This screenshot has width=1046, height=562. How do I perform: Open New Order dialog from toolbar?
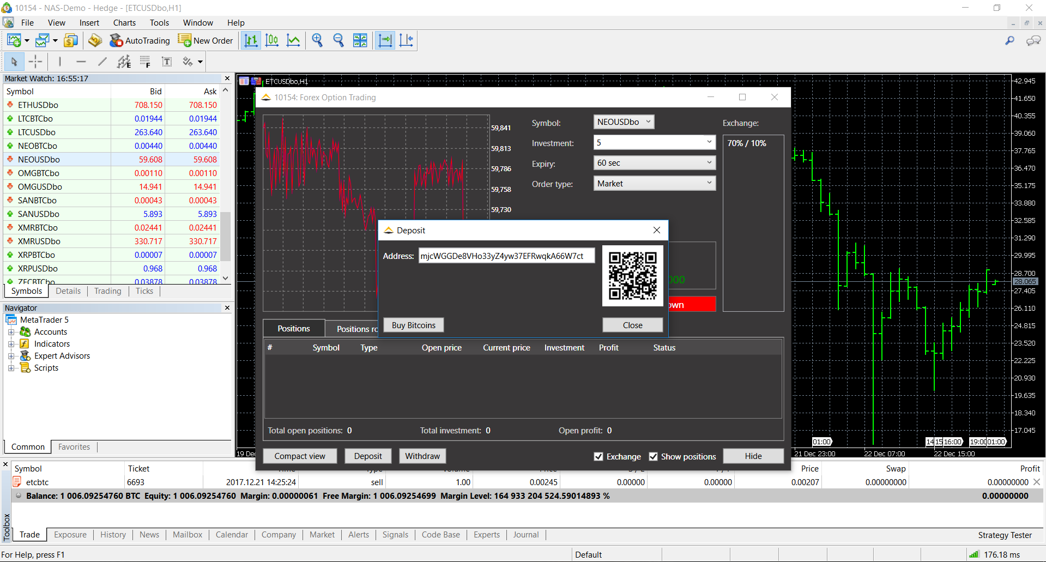point(205,41)
